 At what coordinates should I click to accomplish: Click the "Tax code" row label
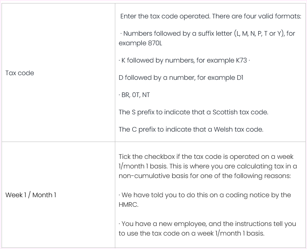20,73
